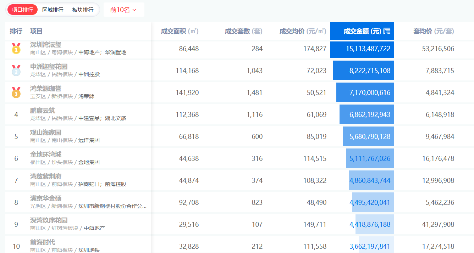474x253 pixels.
Task: Click the sort icon in 成交金额 header
Action: (387, 31)
